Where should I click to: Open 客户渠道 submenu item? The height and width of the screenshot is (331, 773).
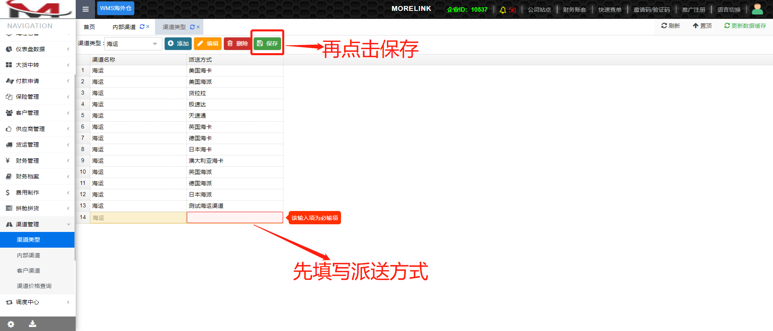[x=37, y=271]
